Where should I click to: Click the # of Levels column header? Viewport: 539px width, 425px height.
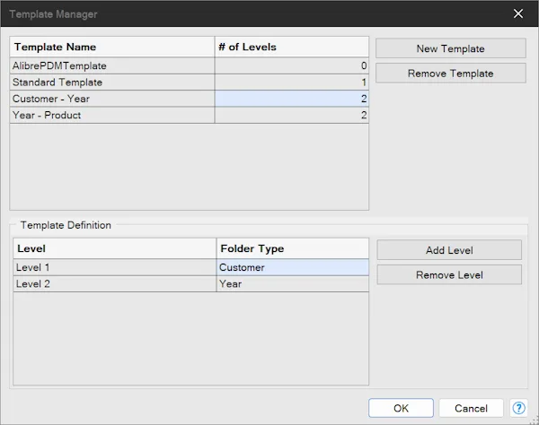pyautogui.click(x=291, y=47)
